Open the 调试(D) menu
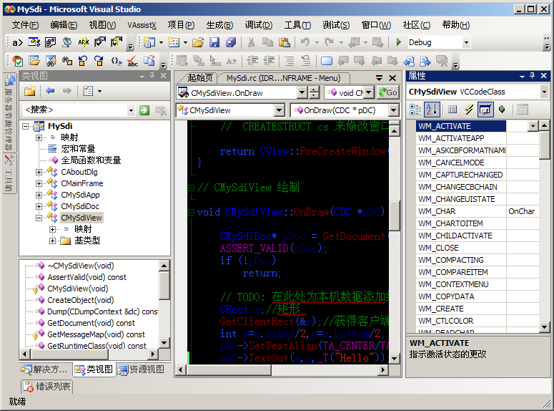Image resolution: width=554 pixels, height=411 pixels. (x=259, y=25)
